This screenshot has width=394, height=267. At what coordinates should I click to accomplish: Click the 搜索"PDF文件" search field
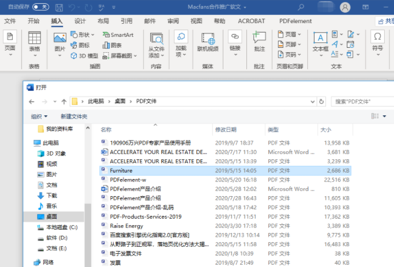coord(363,102)
